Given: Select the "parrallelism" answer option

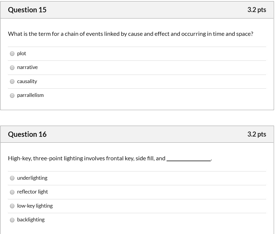Looking at the screenshot, I should tap(30, 95).
